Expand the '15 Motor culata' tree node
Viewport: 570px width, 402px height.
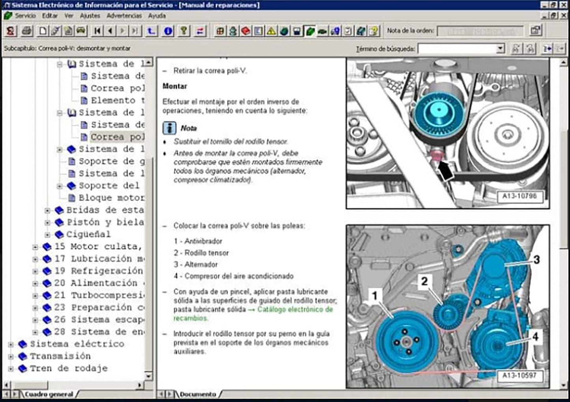coord(35,247)
